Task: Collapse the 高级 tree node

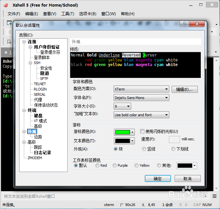Action: [x=24, y=142]
